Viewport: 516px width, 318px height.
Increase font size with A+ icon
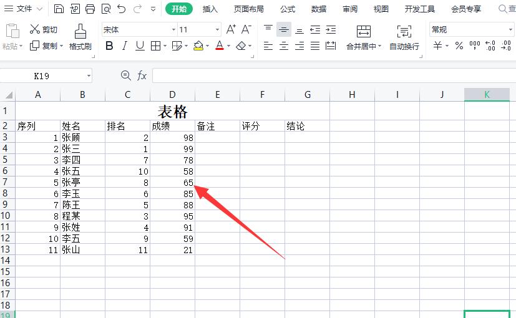click(231, 29)
